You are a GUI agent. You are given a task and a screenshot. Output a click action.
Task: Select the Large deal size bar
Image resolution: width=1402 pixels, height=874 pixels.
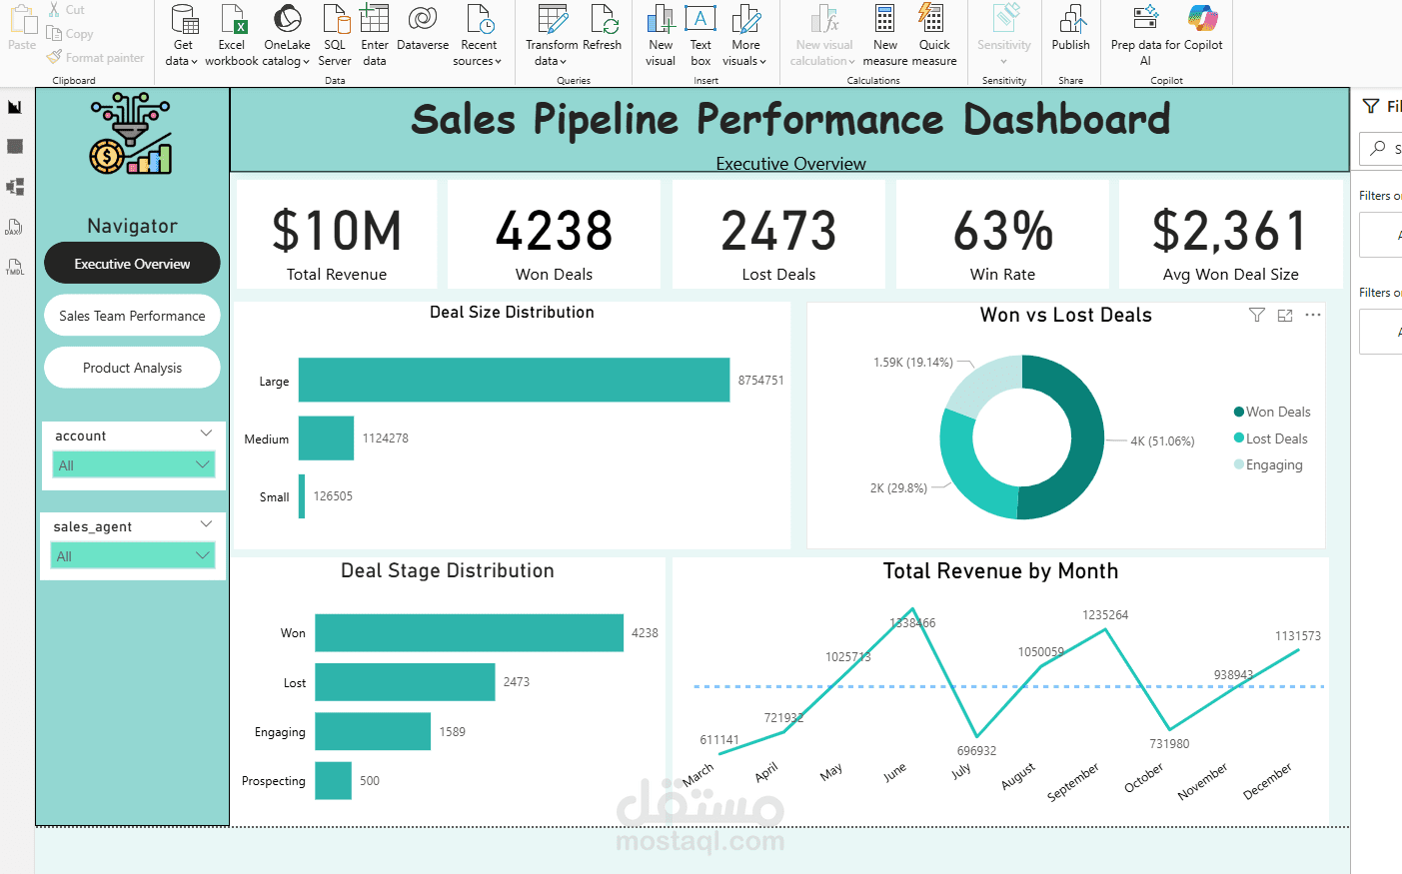pyautogui.click(x=514, y=381)
